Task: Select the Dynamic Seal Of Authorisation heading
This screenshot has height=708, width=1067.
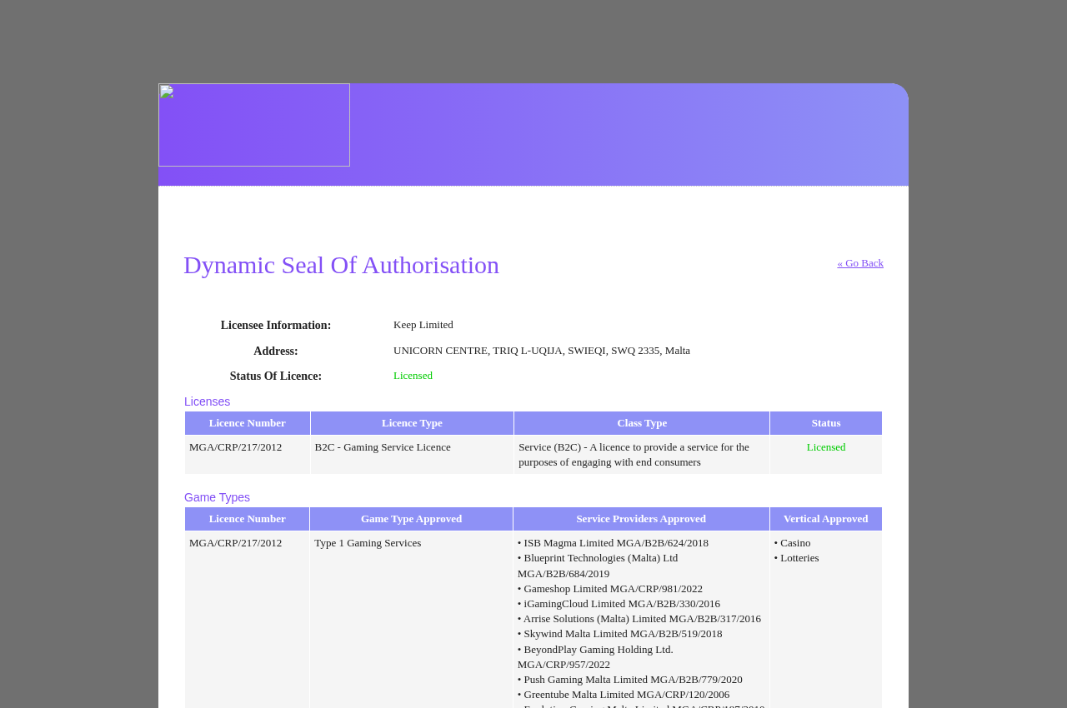Action: click(341, 265)
